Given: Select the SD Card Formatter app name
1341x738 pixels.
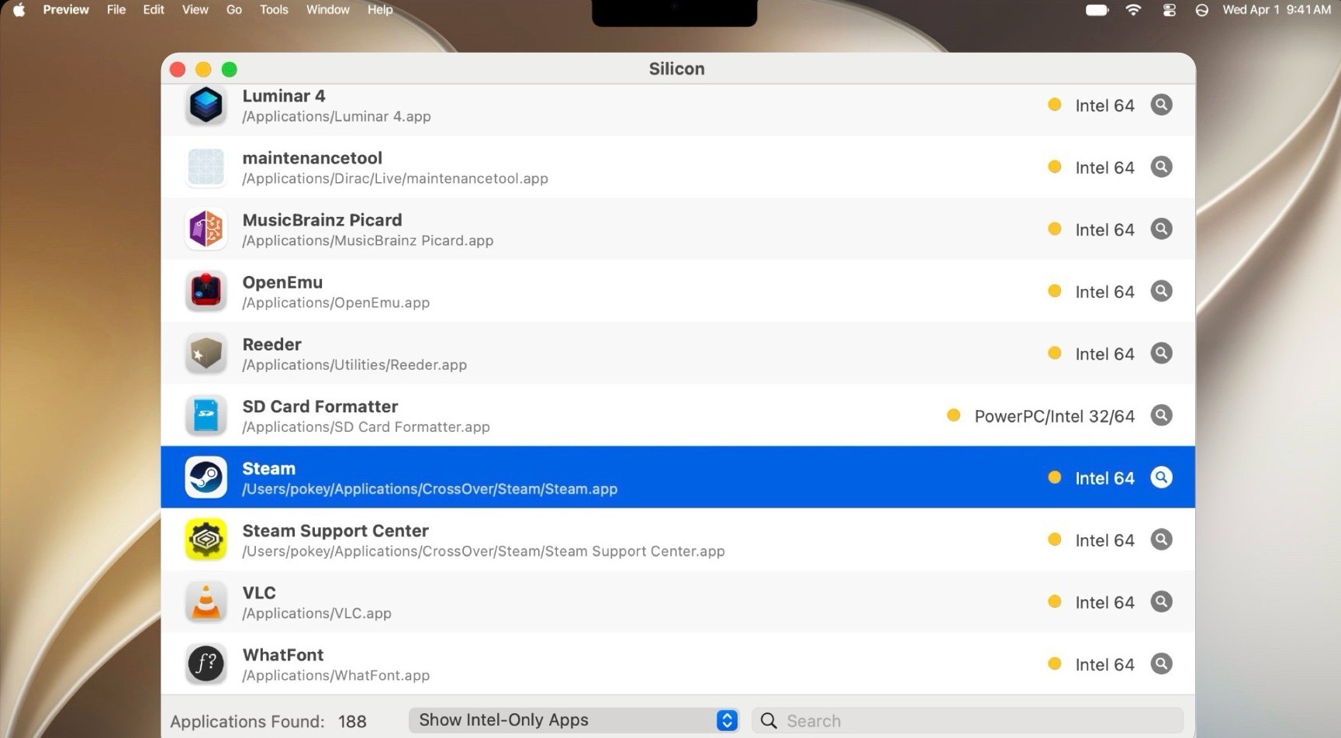Looking at the screenshot, I should coord(320,406).
